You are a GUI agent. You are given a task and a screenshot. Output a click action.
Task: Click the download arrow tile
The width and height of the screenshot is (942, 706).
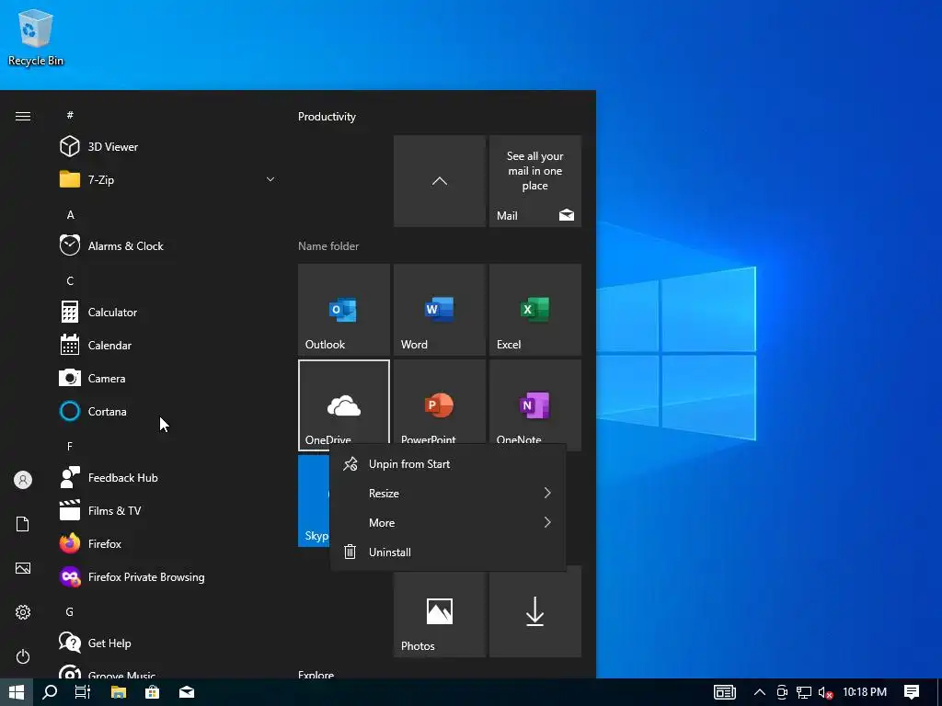[x=535, y=612]
